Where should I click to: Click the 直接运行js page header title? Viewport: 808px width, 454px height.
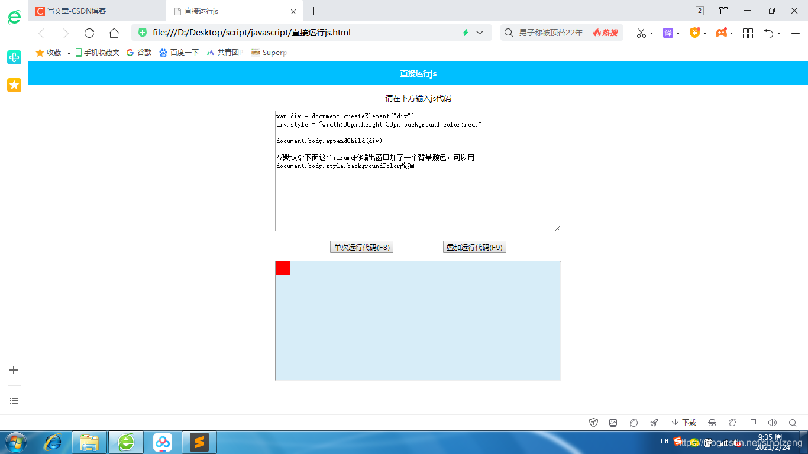pyautogui.click(x=418, y=73)
